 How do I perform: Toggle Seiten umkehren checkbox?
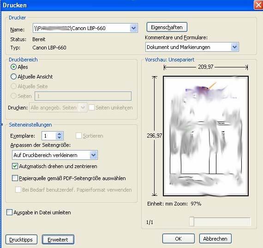click(91, 108)
